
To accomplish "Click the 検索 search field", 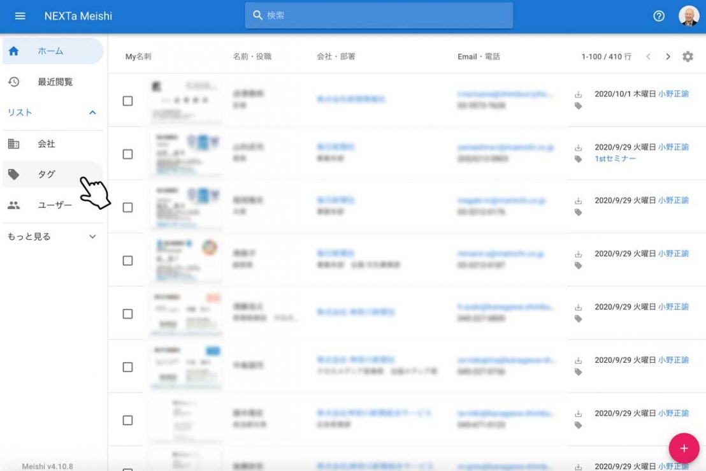I will coord(378,15).
